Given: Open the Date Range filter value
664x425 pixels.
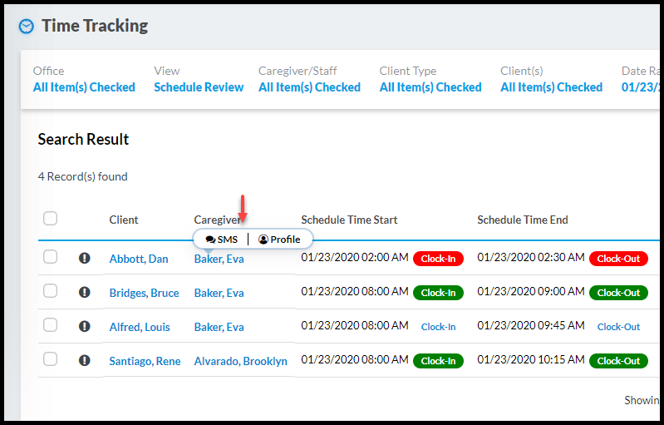Looking at the screenshot, I should coord(640,87).
